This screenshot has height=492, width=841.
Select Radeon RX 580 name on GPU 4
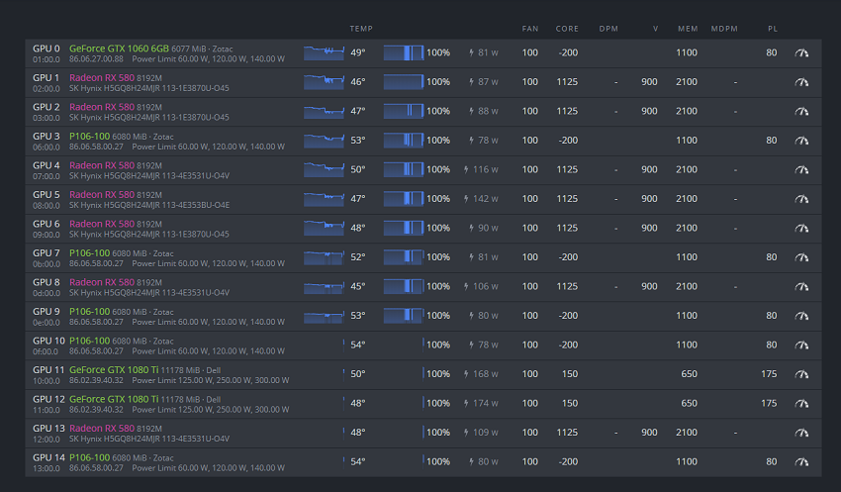pos(102,165)
